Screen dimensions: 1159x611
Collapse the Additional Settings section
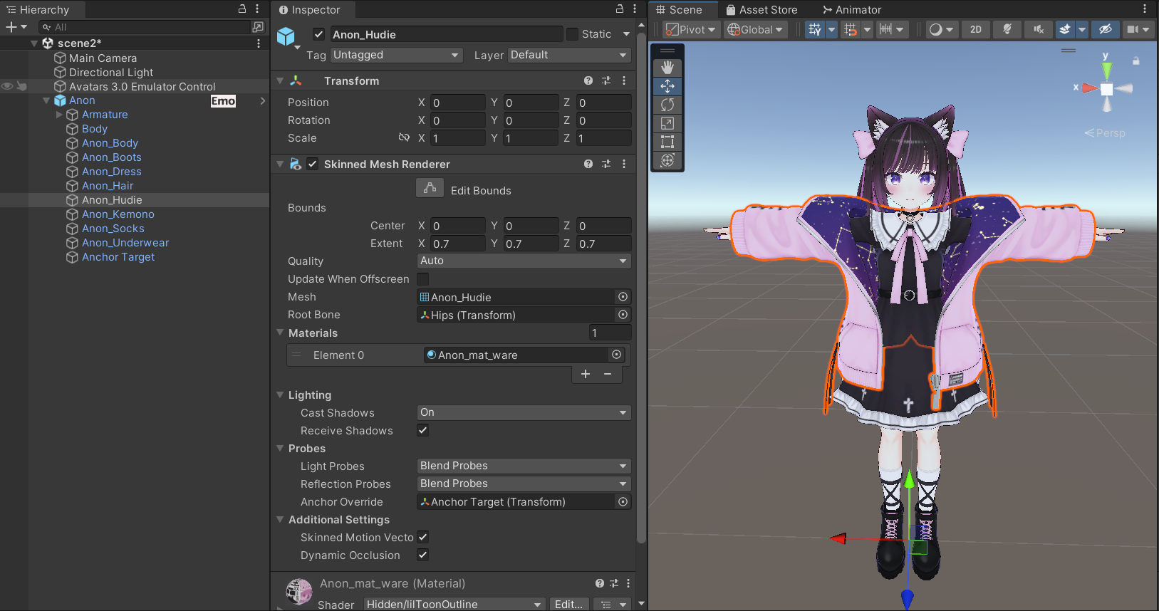[x=280, y=519]
